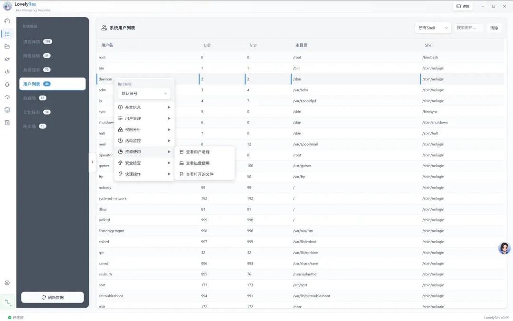The height and width of the screenshot is (321, 513).
Task: Click the lightning icon of 快速操作
Action: 120,174
